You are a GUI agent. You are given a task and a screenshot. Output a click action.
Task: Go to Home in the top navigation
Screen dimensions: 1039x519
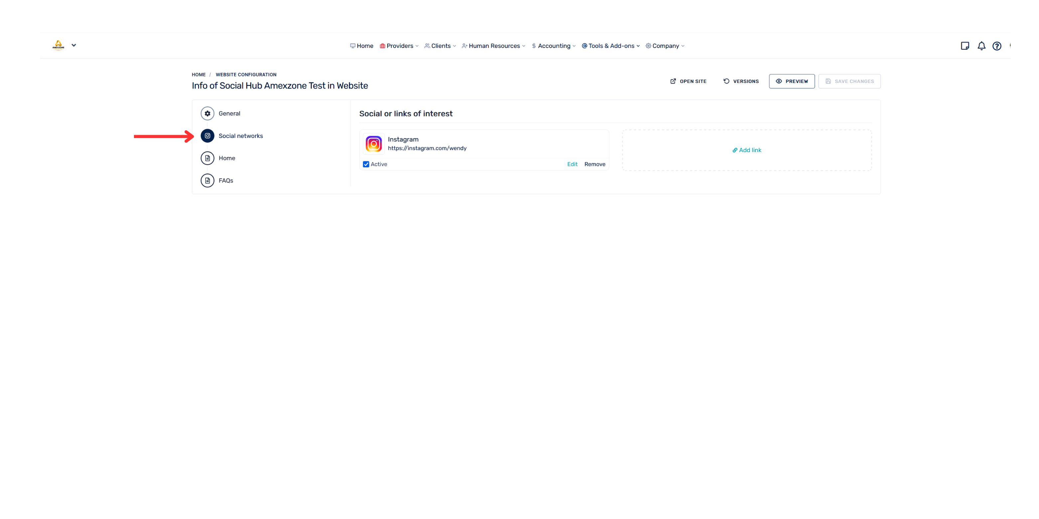click(361, 46)
